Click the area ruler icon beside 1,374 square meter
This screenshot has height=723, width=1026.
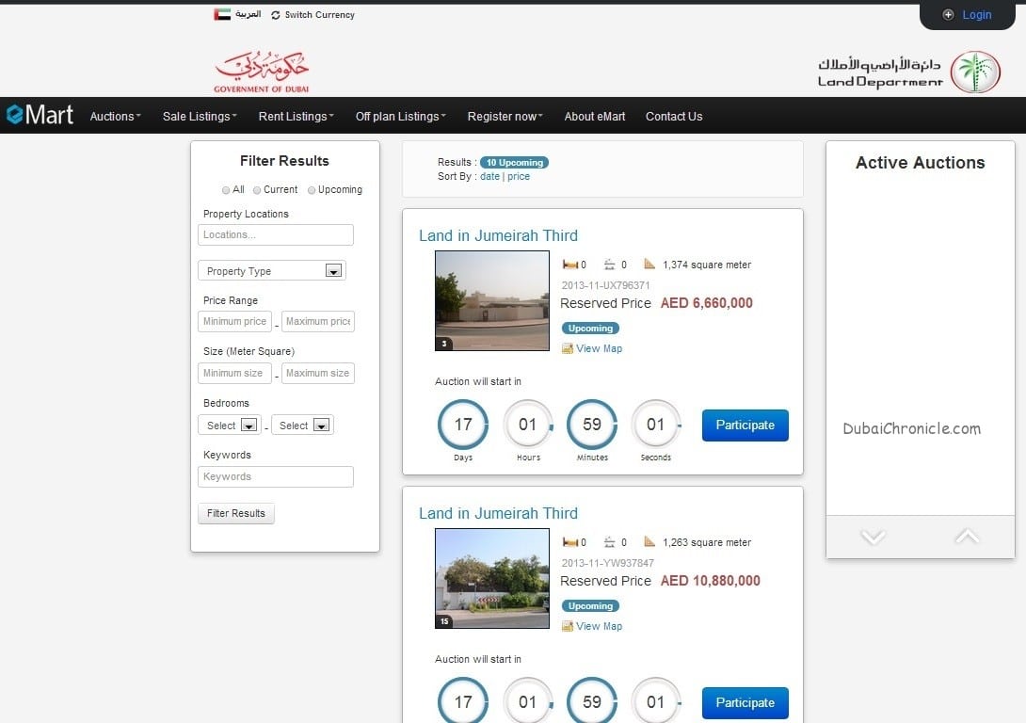pyautogui.click(x=649, y=264)
